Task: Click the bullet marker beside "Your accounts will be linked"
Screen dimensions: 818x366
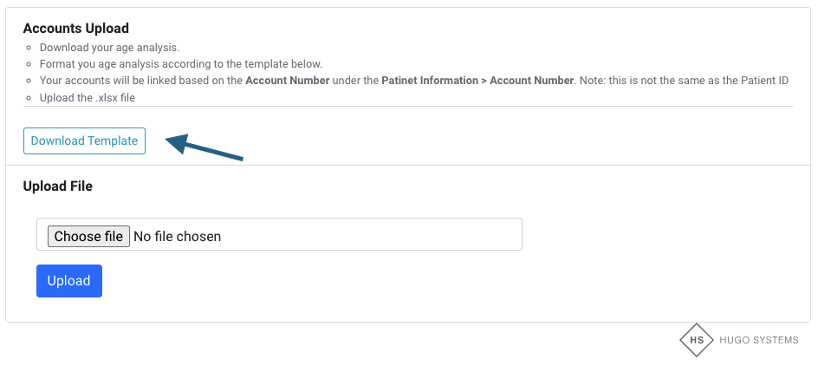Action: click(29, 81)
